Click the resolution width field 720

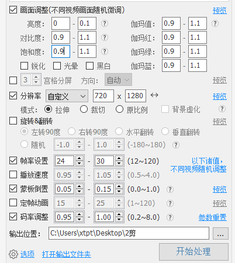(103, 96)
